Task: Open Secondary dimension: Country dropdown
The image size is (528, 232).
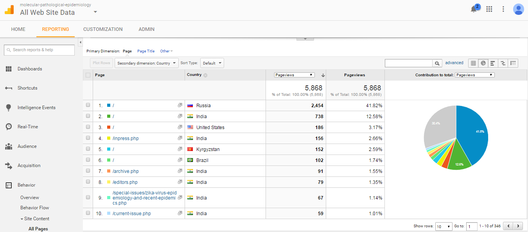Action: [x=147, y=63]
